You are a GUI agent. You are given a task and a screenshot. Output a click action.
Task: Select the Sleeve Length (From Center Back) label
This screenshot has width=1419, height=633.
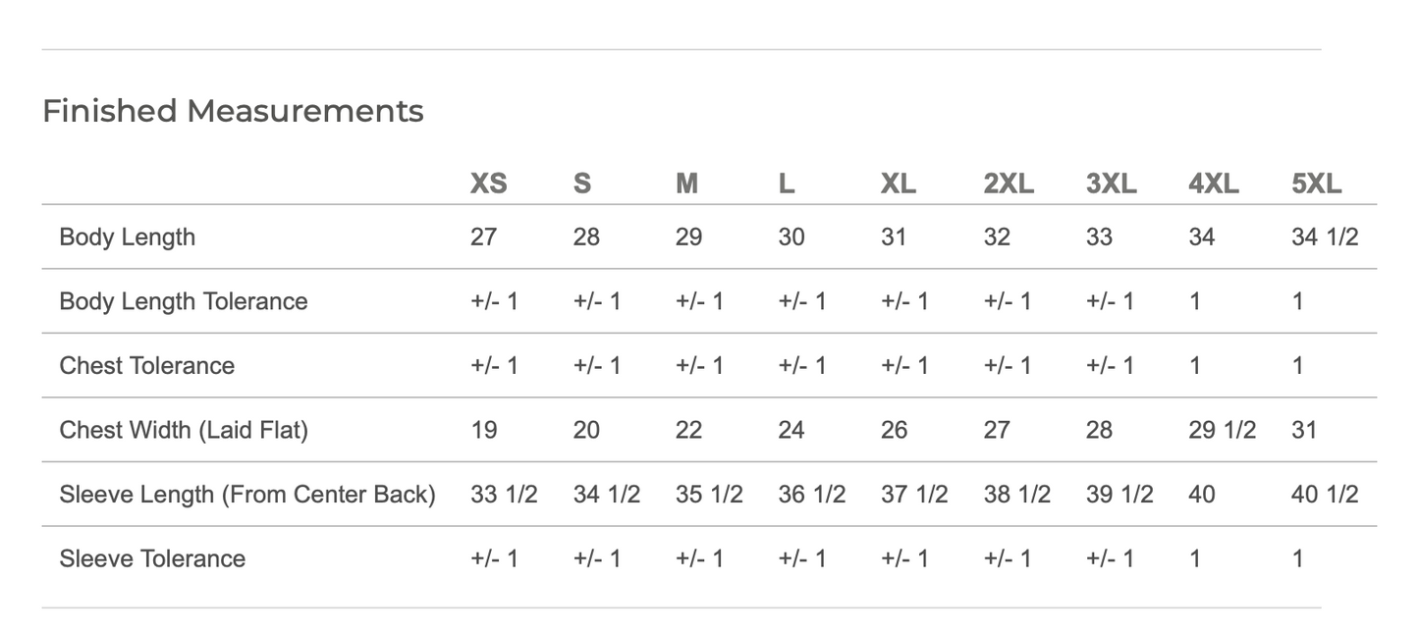click(x=247, y=495)
